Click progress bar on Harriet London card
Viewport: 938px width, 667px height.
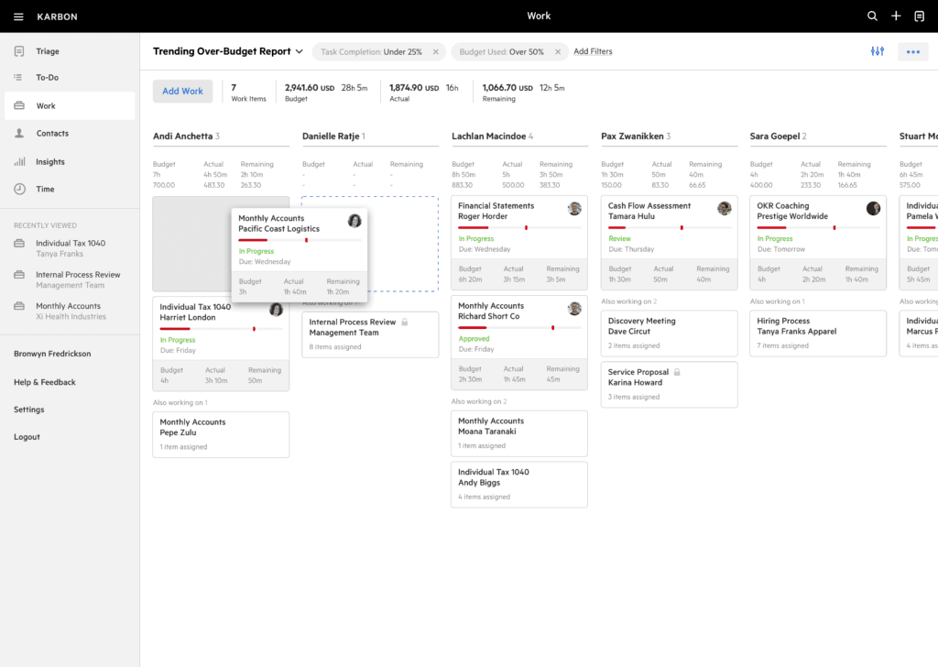click(x=221, y=329)
